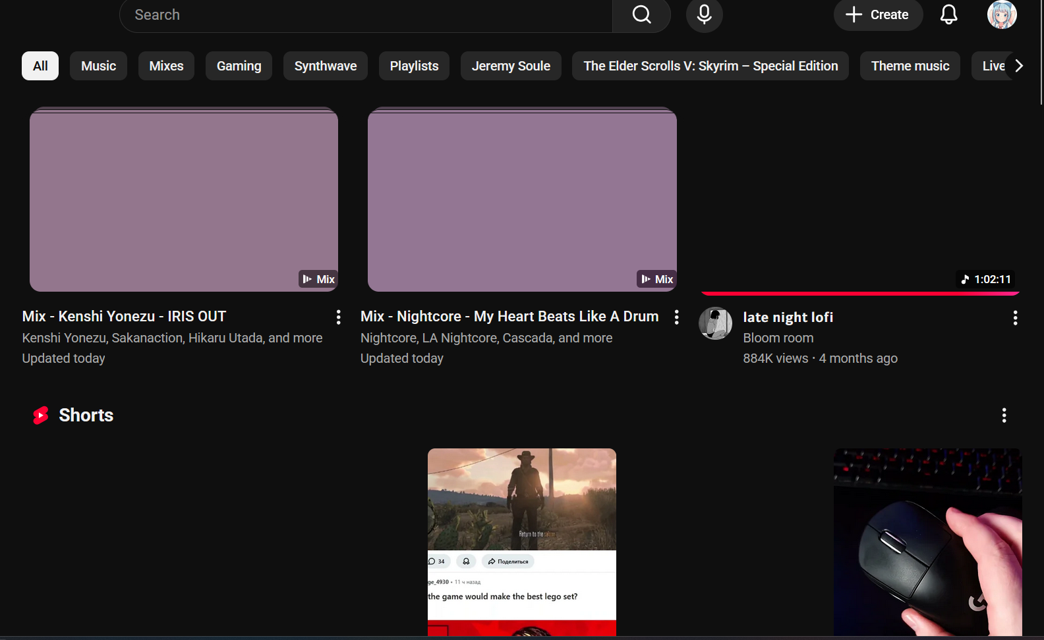This screenshot has width=1044, height=640.
Task: Open the notifications bell
Action: click(x=948, y=14)
